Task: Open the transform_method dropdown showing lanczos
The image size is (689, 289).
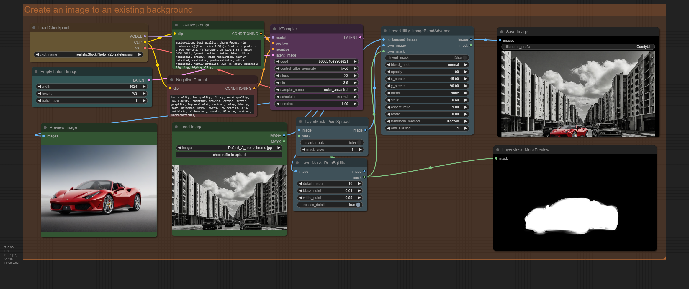Action: (x=427, y=121)
